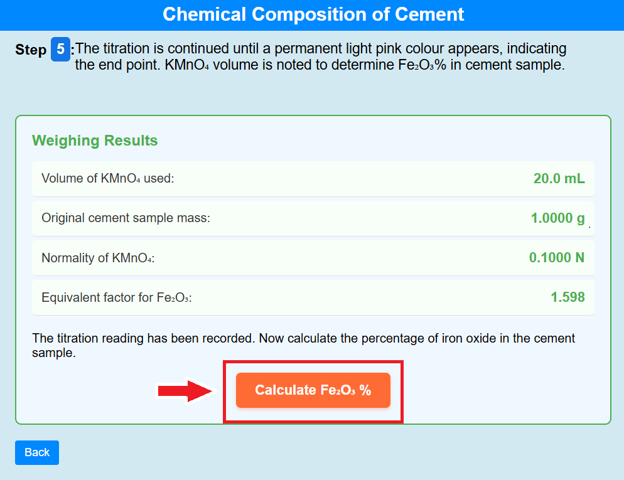
Task: Select the 1.0000 g mass value
Action: click(557, 218)
